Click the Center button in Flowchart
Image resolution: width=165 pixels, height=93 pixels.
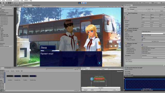(x=103, y=69)
